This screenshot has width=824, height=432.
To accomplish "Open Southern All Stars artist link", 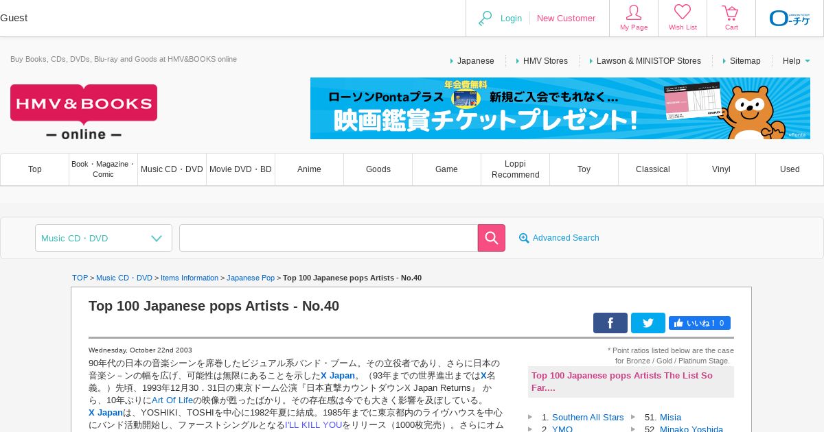I will coord(588,417).
